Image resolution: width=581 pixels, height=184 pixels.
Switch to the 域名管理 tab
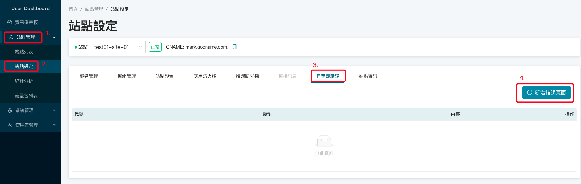pyautogui.click(x=89, y=76)
